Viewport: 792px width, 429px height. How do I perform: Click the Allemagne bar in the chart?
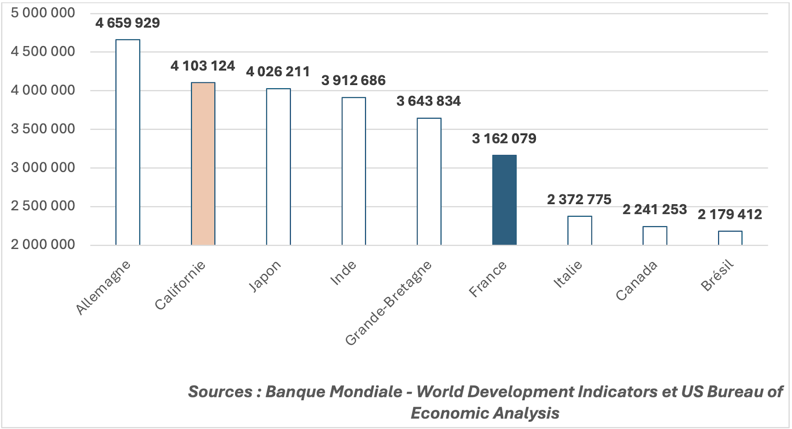click(127, 142)
